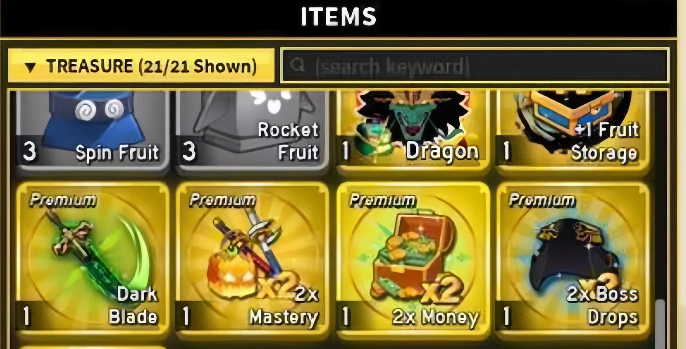
Task: Select the 2x Boss Drops item
Action: click(572, 257)
